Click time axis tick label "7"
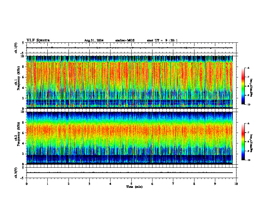The width and height of the screenshot is (266, 206). point(173,184)
